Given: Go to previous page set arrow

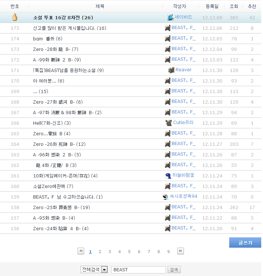Looking at the screenshot, I should click(81, 251).
